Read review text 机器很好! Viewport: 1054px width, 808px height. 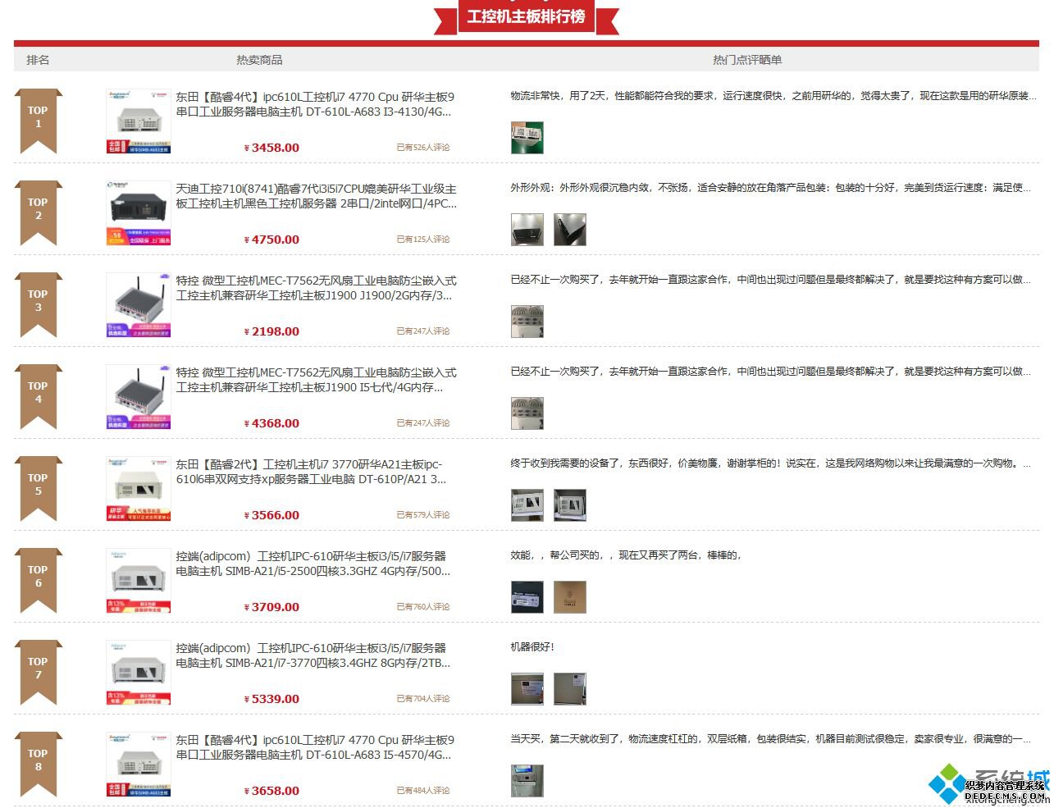point(532,647)
